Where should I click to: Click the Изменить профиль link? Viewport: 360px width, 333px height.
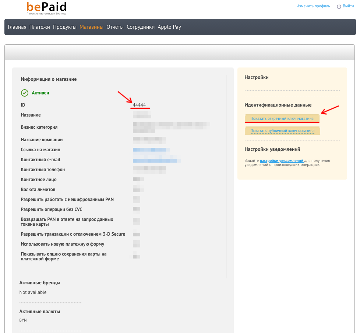coord(313,6)
